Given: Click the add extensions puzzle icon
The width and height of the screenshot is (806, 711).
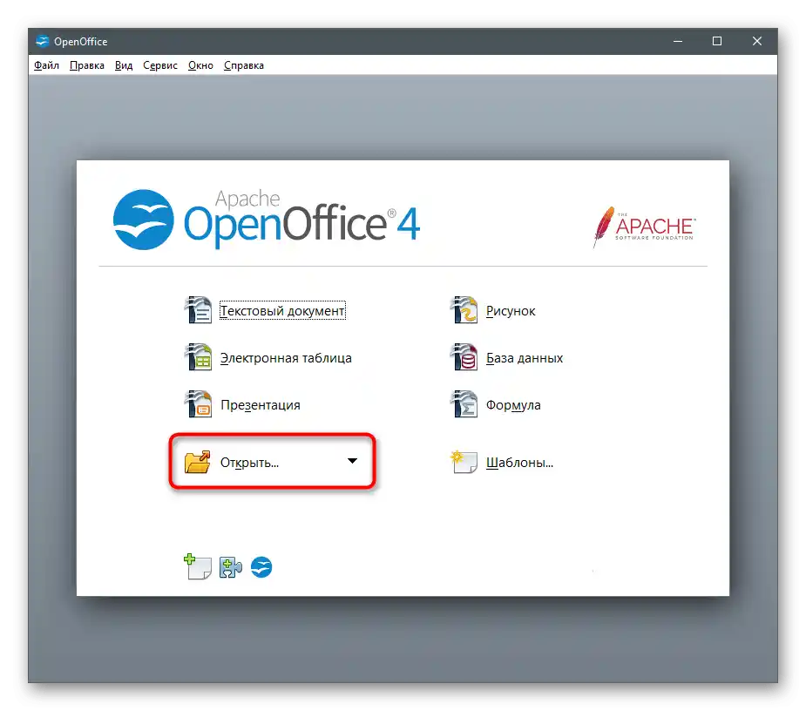Looking at the screenshot, I should click(x=230, y=567).
